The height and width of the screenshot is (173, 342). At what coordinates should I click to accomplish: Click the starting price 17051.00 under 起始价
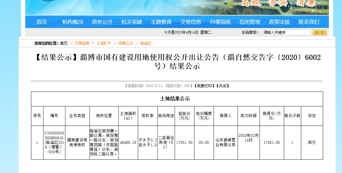184,143
